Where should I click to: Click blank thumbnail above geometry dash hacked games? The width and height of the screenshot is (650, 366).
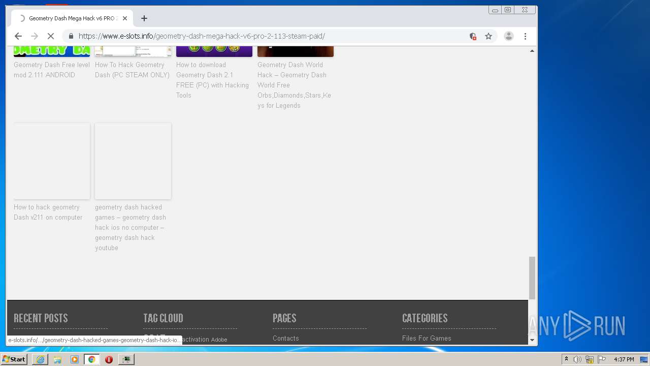(133, 161)
